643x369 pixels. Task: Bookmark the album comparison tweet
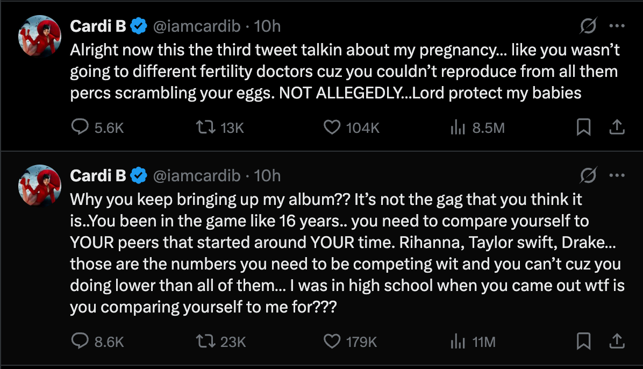(x=584, y=341)
